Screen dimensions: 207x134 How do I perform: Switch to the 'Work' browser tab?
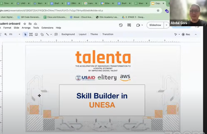point(40,3)
